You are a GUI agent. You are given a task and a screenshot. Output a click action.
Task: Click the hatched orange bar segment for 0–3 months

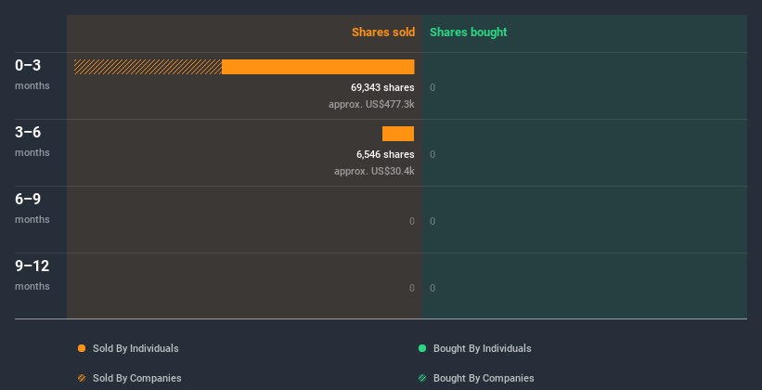(x=149, y=67)
